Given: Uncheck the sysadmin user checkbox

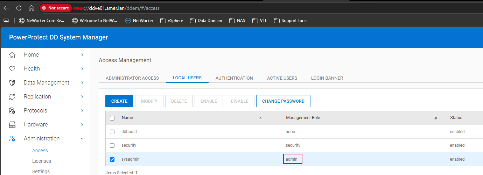Looking at the screenshot, I should [x=112, y=159].
